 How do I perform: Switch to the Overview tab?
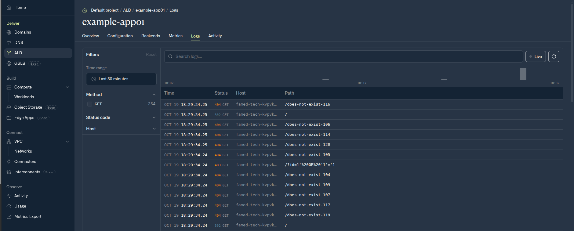click(x=90, y=36)
